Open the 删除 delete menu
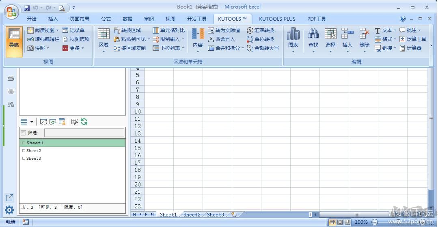Image resolution: width=438 pixels, height=227 pixels. (x=364, y=41)
